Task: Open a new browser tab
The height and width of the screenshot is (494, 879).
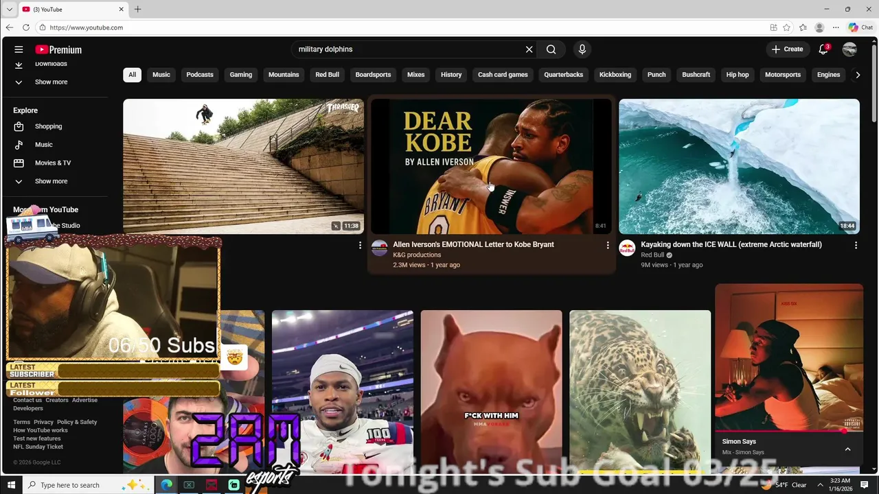Action: coord(137,9)
